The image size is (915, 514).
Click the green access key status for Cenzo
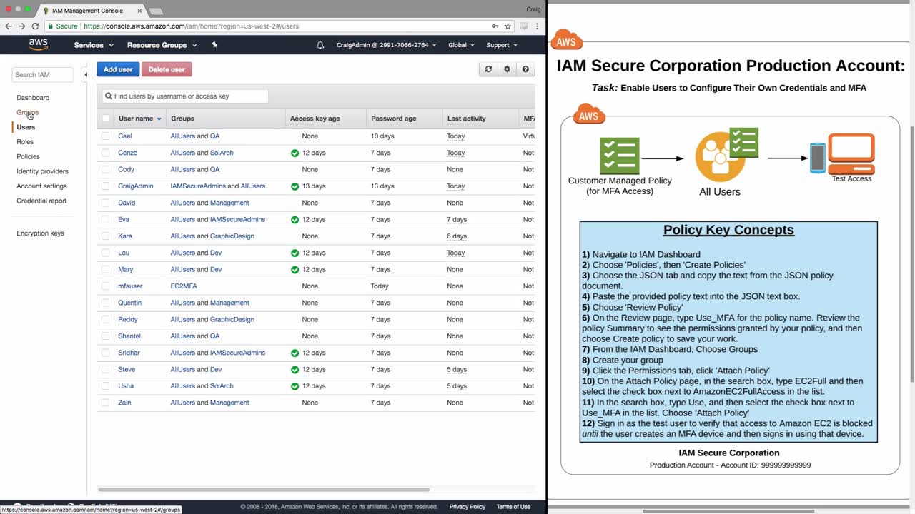pyautogui.click(x=295, y=153)
